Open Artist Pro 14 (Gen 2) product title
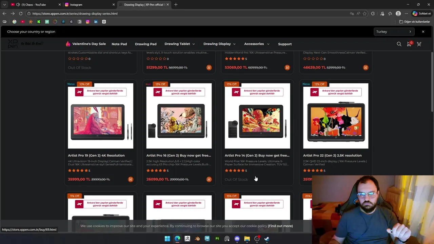The height and width of the screenshot is (244, 434). pos(257,156)
